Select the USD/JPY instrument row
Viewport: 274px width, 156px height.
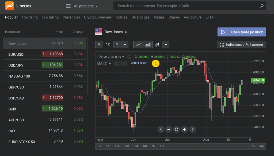tap(44, 65)
